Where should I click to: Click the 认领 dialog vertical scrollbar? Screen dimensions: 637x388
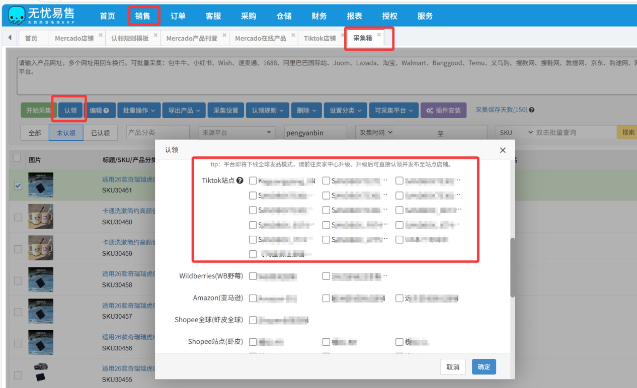[x=513, y=266]
